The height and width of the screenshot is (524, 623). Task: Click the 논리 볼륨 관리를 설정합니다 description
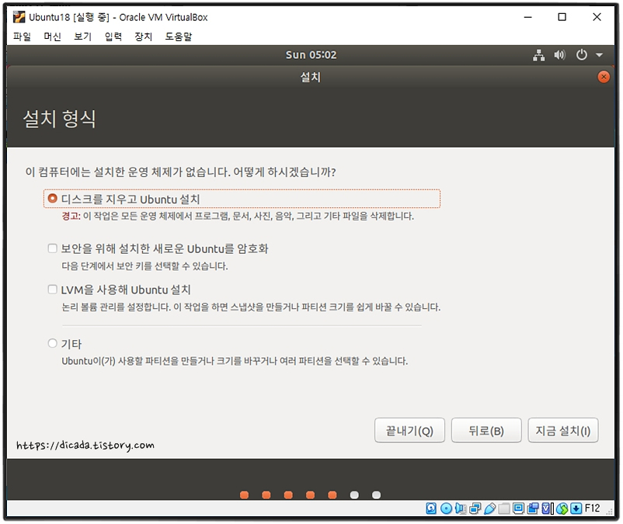[x=251, y=307]
